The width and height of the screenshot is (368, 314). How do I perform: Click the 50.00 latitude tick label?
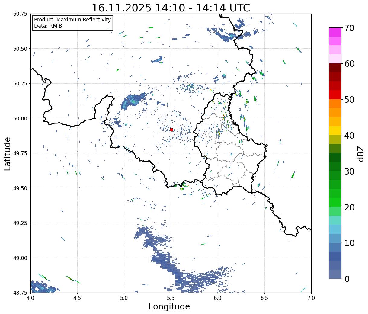pyautogui.click(x=20, y=118)
